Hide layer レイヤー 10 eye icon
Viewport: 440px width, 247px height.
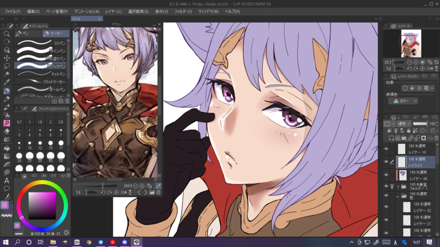coord(386,149)
